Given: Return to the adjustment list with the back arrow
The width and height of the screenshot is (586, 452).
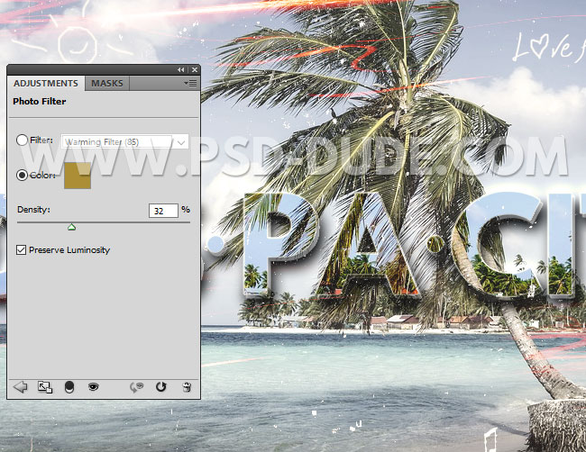Looking at the screenshot, I should [20, 386].
